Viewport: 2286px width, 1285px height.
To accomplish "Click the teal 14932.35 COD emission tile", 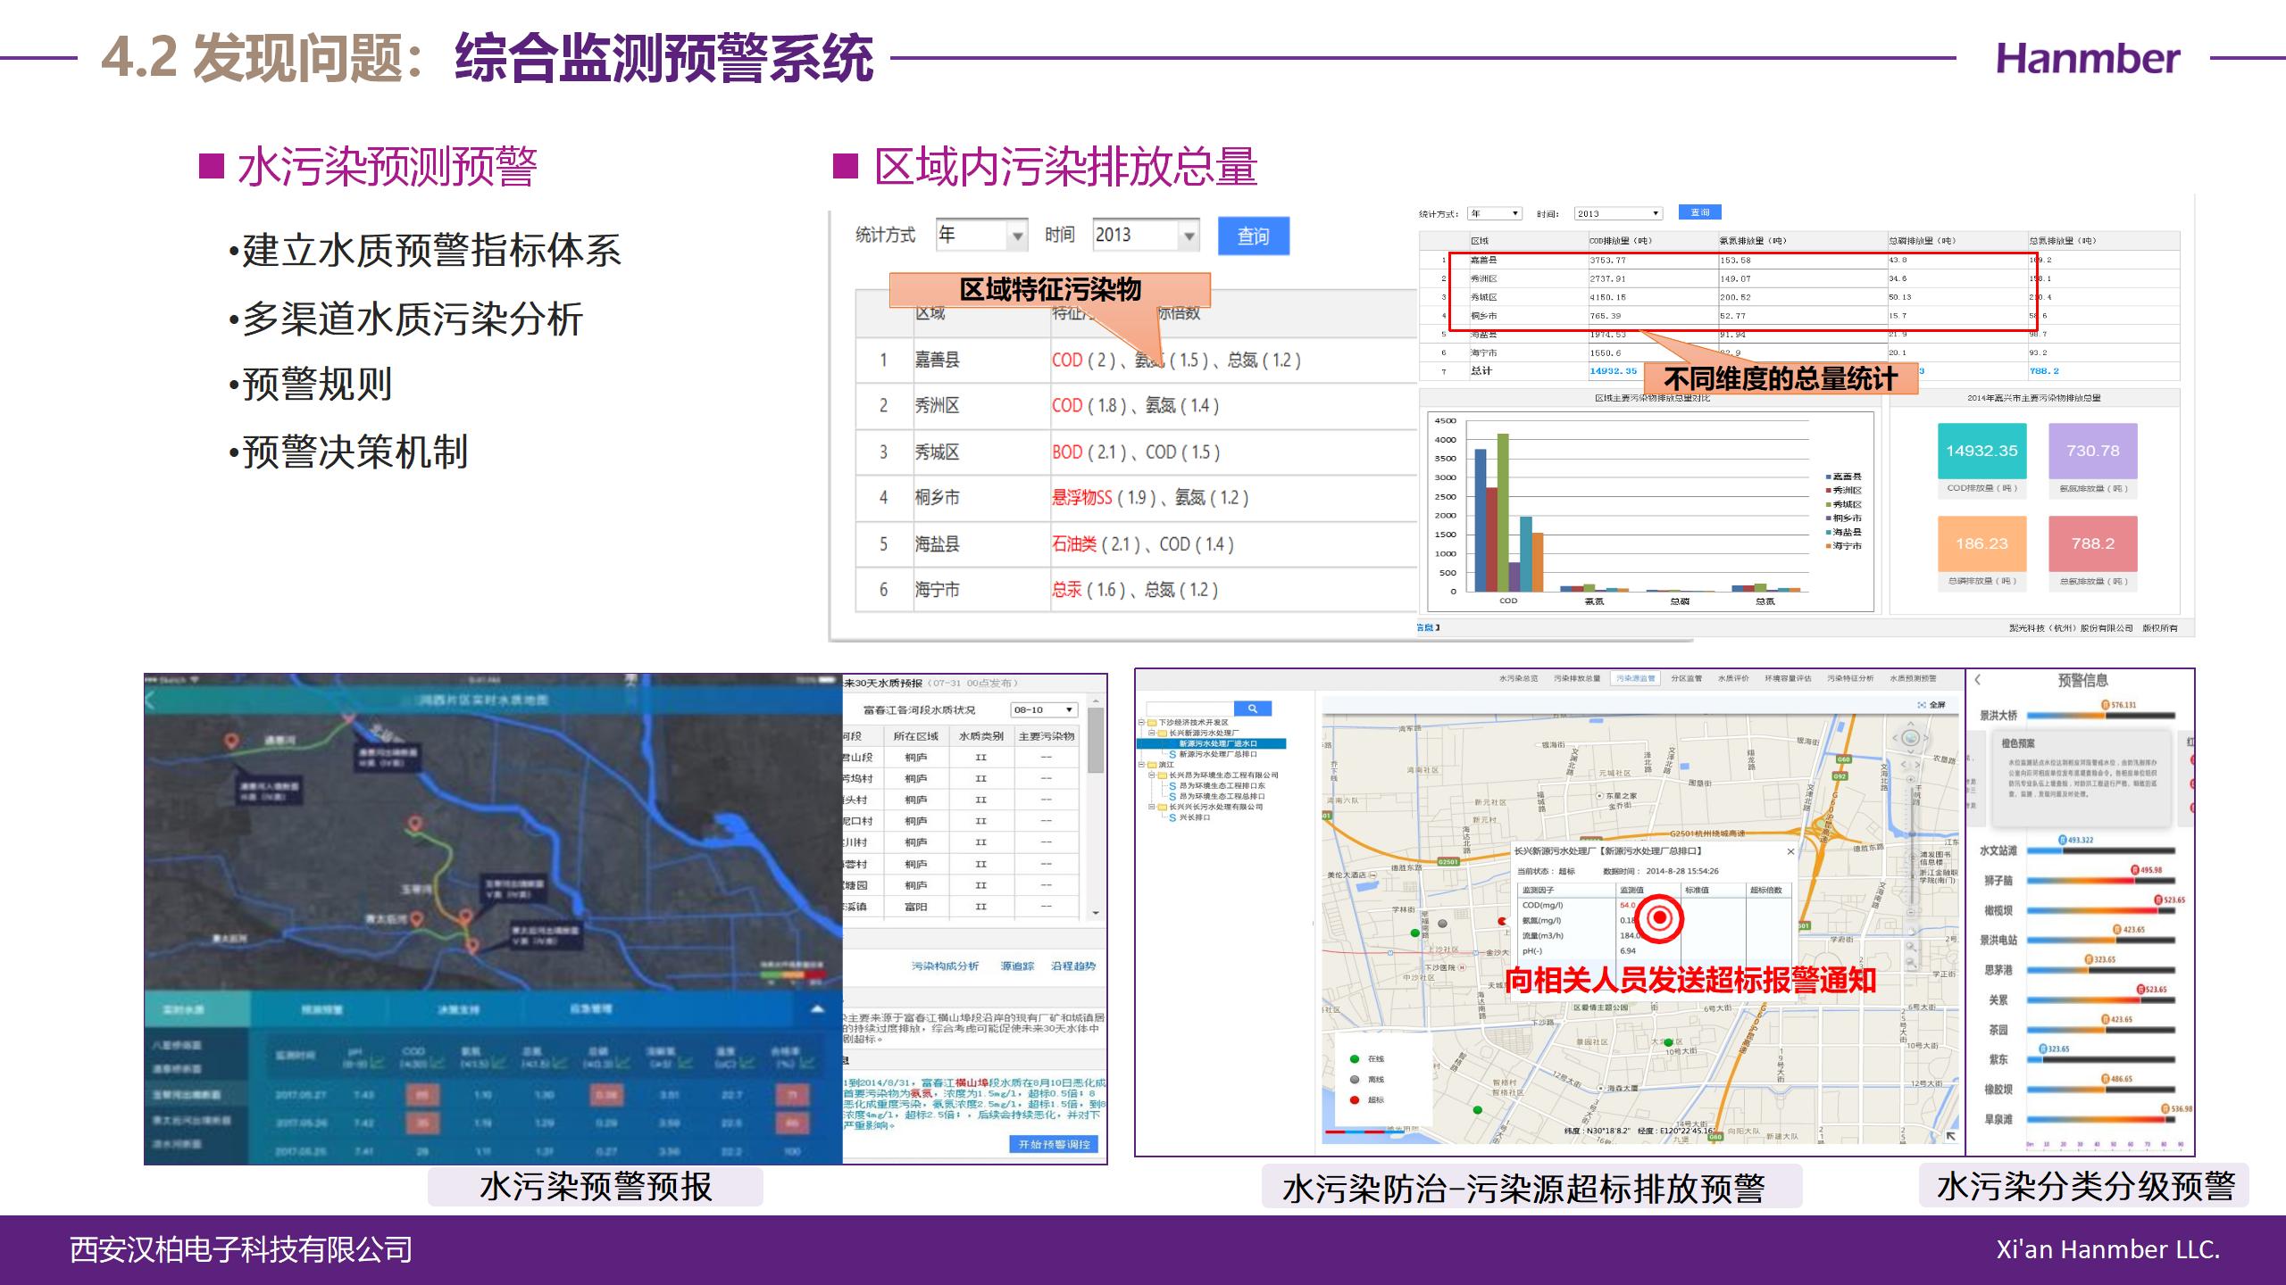I will [1981, 451].
